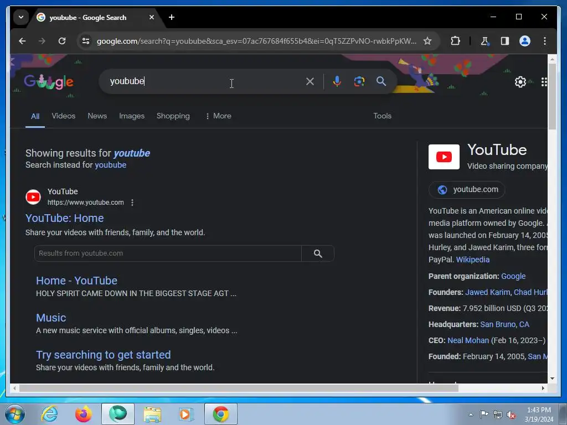
Task: Open the search Tools options
Action: tap(382, 116)
